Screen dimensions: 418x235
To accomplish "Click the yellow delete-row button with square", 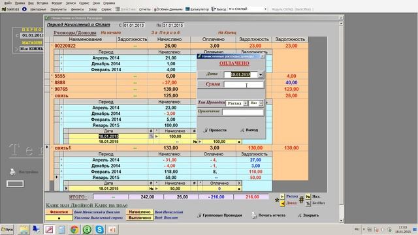I will coord(59,218).
